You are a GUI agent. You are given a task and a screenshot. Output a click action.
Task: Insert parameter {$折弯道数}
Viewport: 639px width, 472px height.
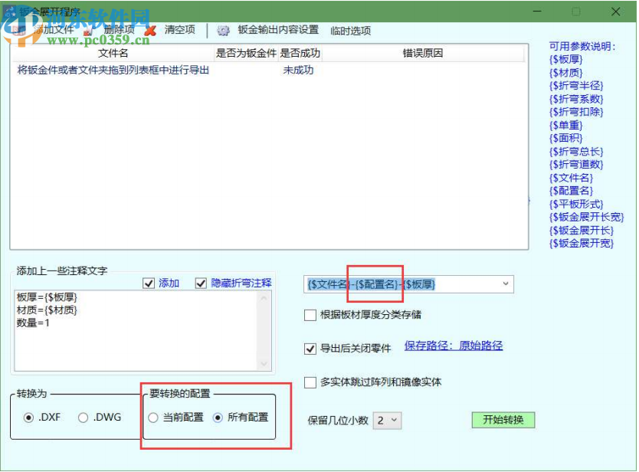pos(576,164)
